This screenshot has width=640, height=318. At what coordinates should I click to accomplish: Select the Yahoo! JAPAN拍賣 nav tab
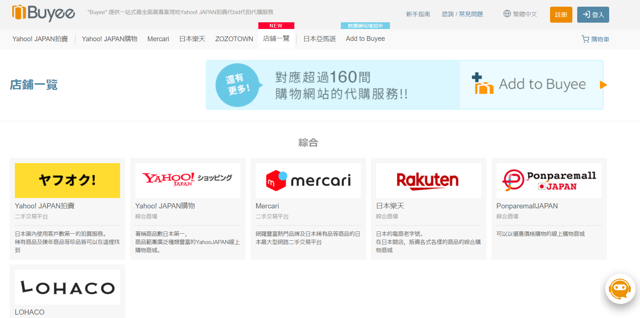[40, 39]
